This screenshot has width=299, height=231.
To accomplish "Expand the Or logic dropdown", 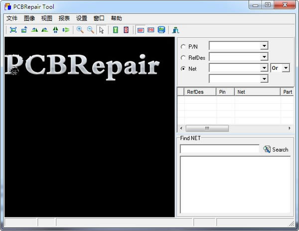I will point(286,68).
